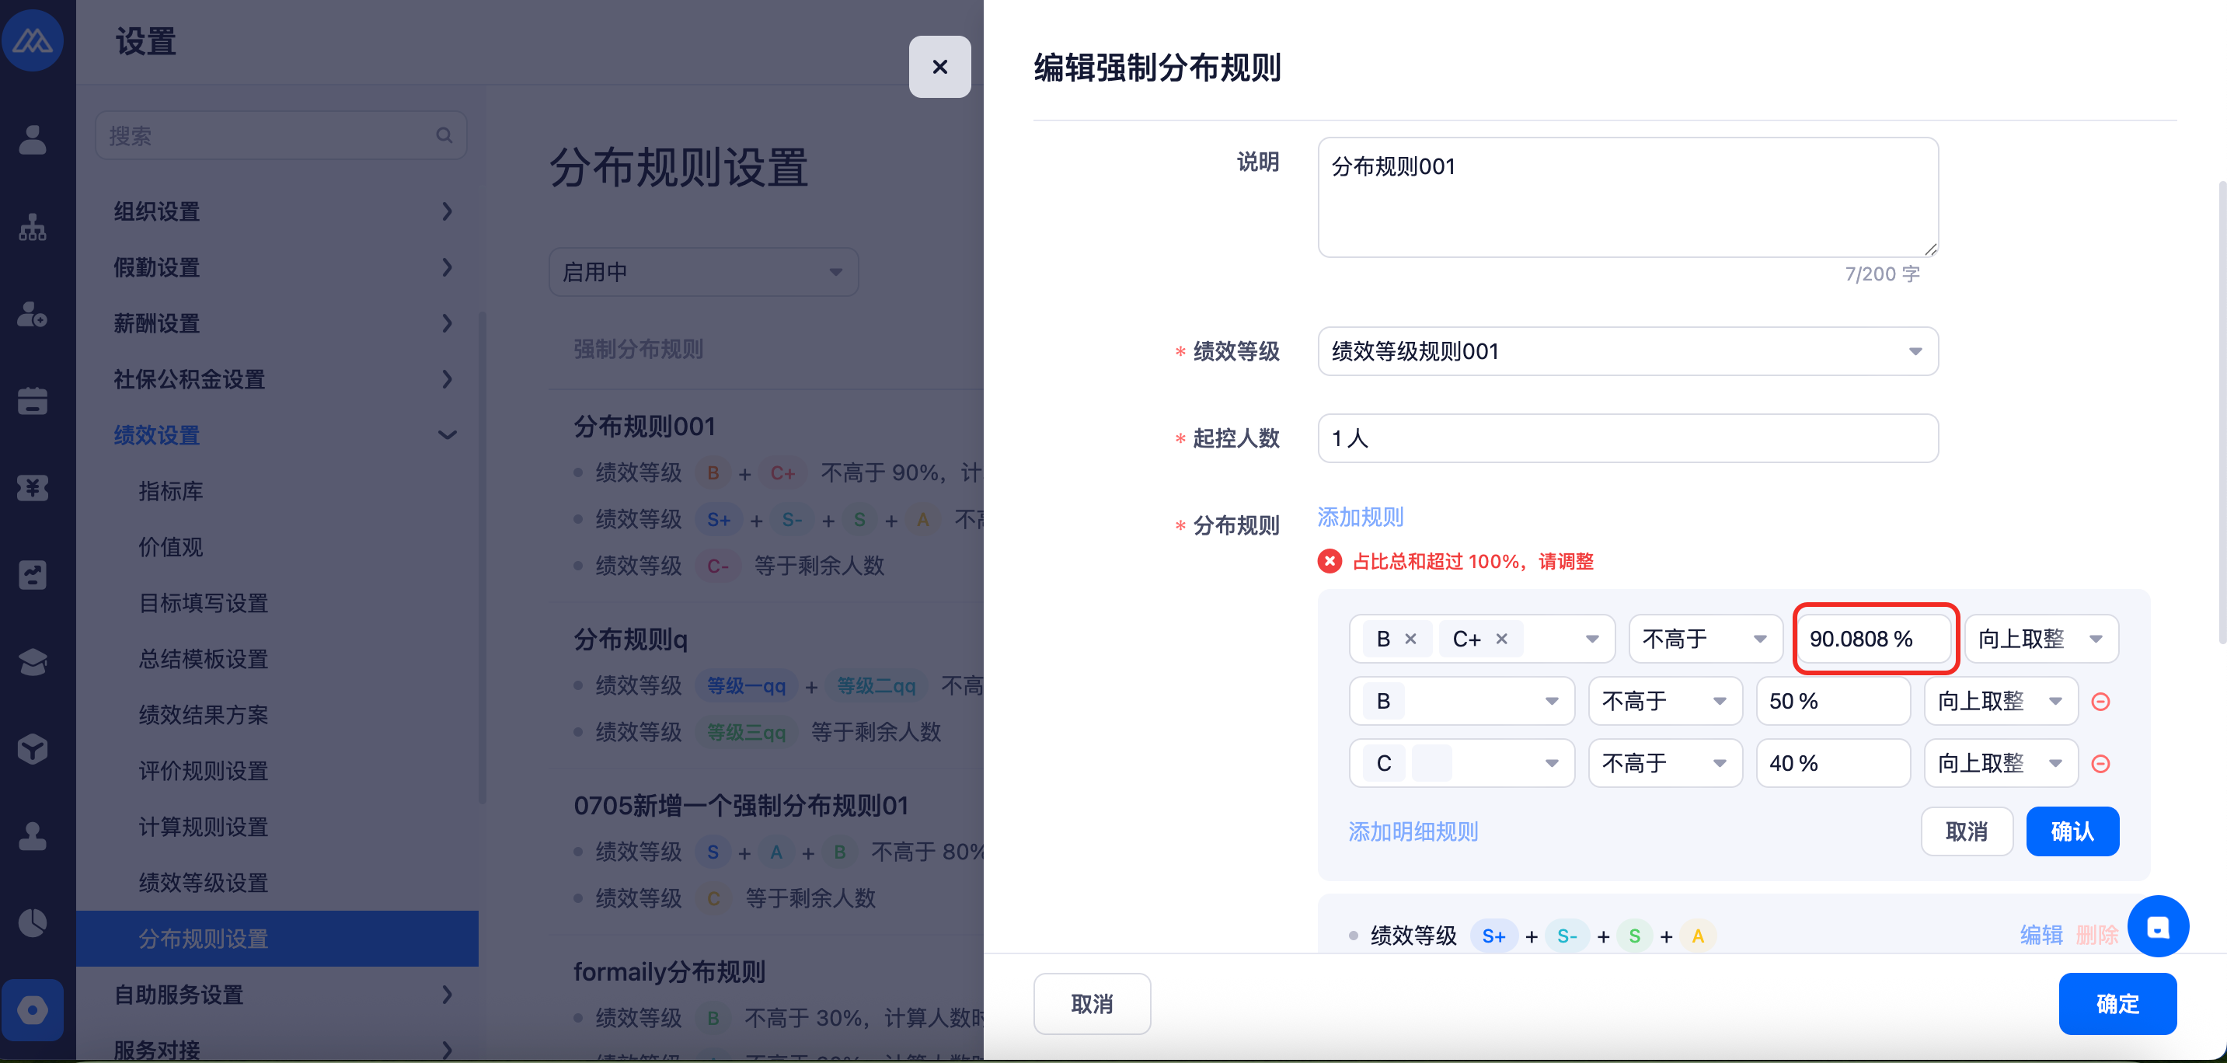The width and height of the screenshot is (2227, 1063).
Task: Click the bottom 取消 button
Action: [x=1092, y=1004]
